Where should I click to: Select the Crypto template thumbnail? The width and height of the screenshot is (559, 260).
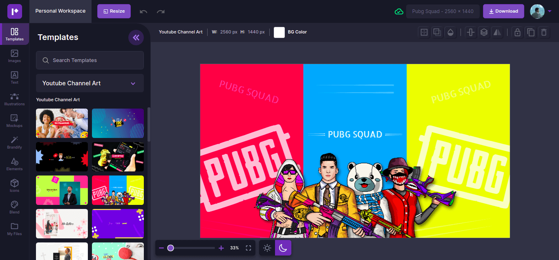point(118,157)
